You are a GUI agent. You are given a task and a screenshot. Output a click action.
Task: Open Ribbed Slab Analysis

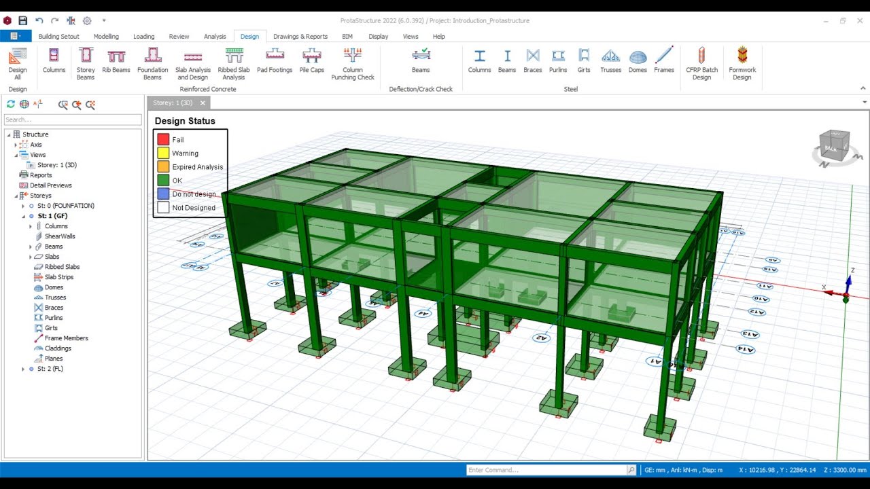tap(234, 64)
